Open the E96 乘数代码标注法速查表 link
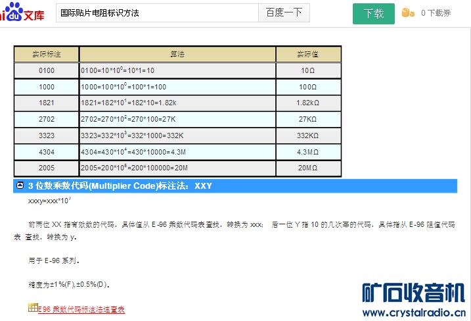The width and height of the screenshot is (471, 321). coord(81,309)
